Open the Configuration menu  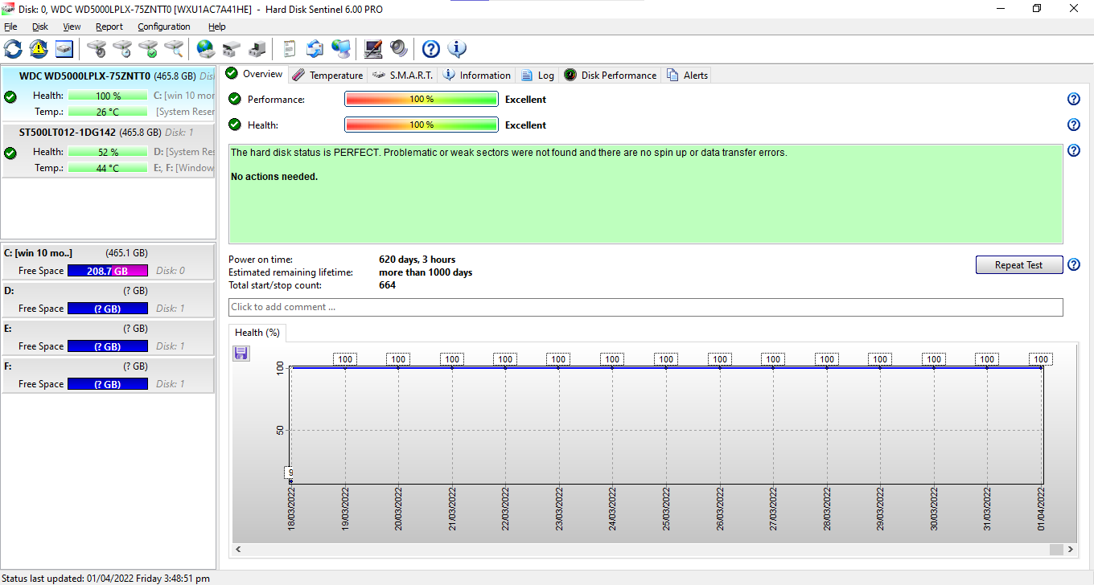(162, 27)
